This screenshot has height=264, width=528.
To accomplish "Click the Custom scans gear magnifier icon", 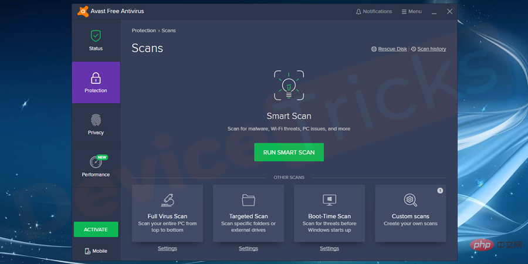I will tap(411, 200).
